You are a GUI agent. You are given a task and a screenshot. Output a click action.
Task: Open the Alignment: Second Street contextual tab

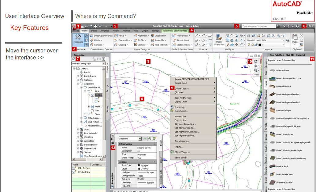175,31
